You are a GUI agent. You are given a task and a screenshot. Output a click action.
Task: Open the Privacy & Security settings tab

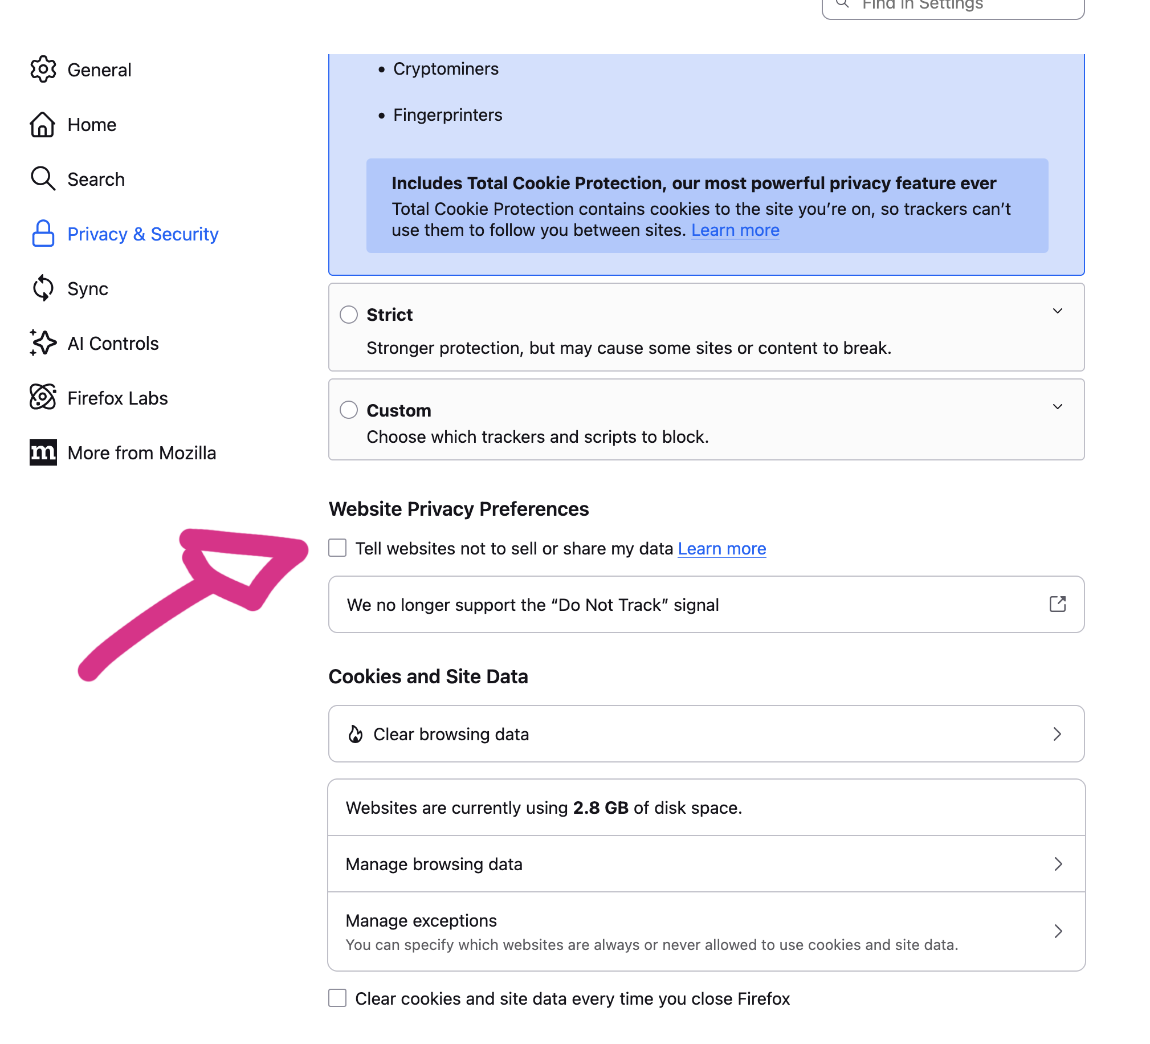142,234
